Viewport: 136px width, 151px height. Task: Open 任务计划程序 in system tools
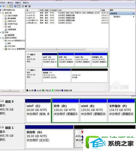[13, 16]
